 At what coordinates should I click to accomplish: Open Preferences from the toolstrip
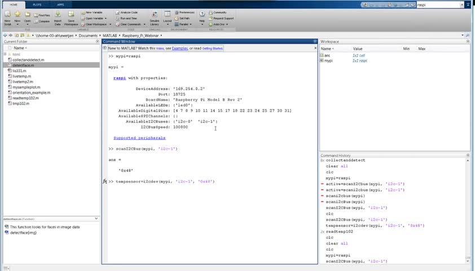[x=186, y=12]
